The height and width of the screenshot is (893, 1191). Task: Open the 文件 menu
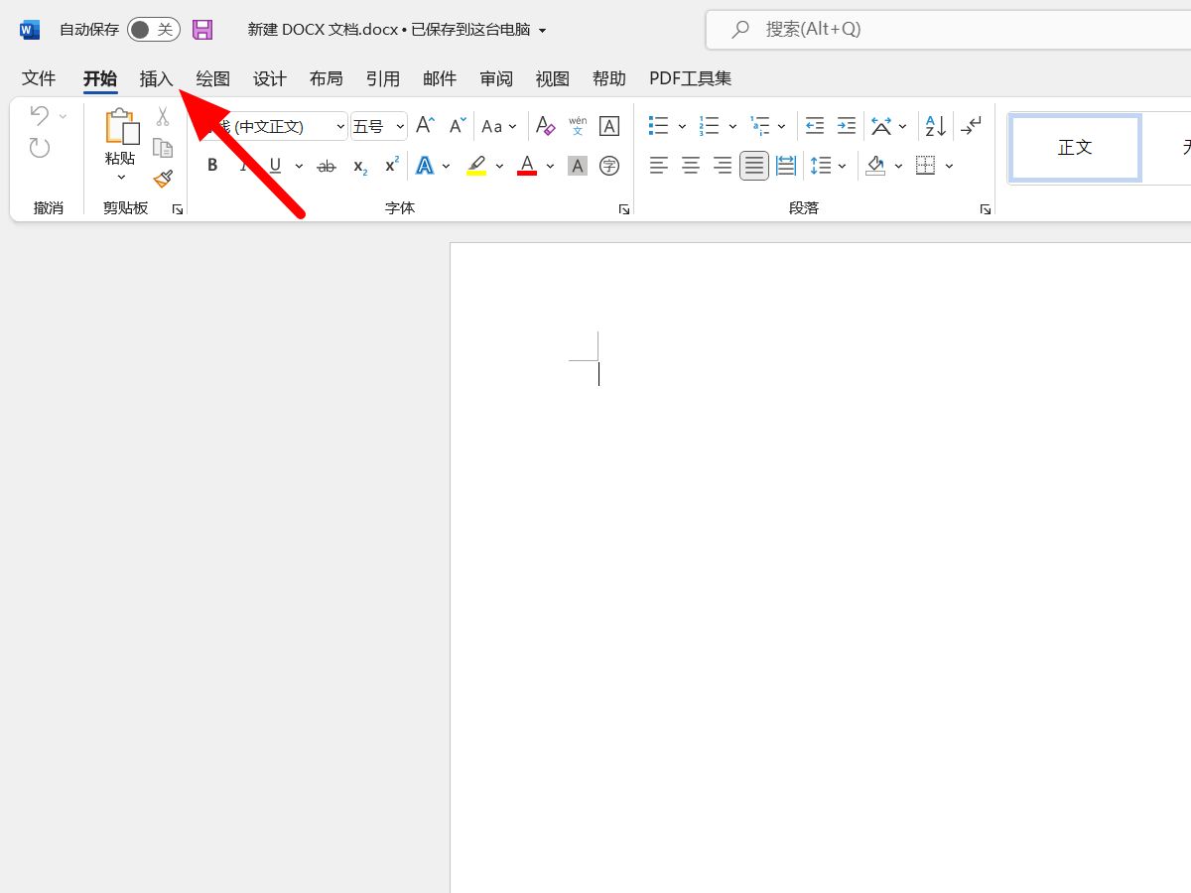[x=38, y=78]
